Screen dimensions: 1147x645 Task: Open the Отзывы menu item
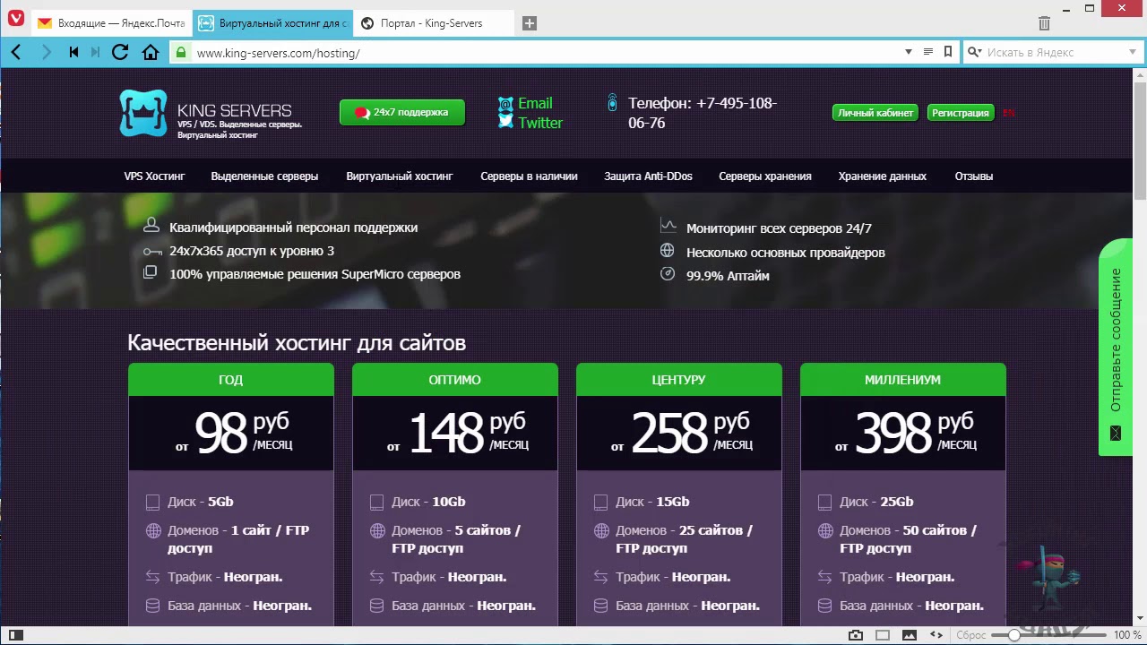pyautogui.click(x=974, y=176)
